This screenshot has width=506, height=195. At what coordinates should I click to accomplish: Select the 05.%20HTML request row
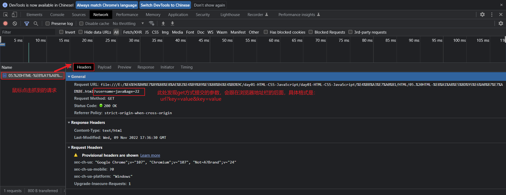pyautogui.click(x=33, y=76)
